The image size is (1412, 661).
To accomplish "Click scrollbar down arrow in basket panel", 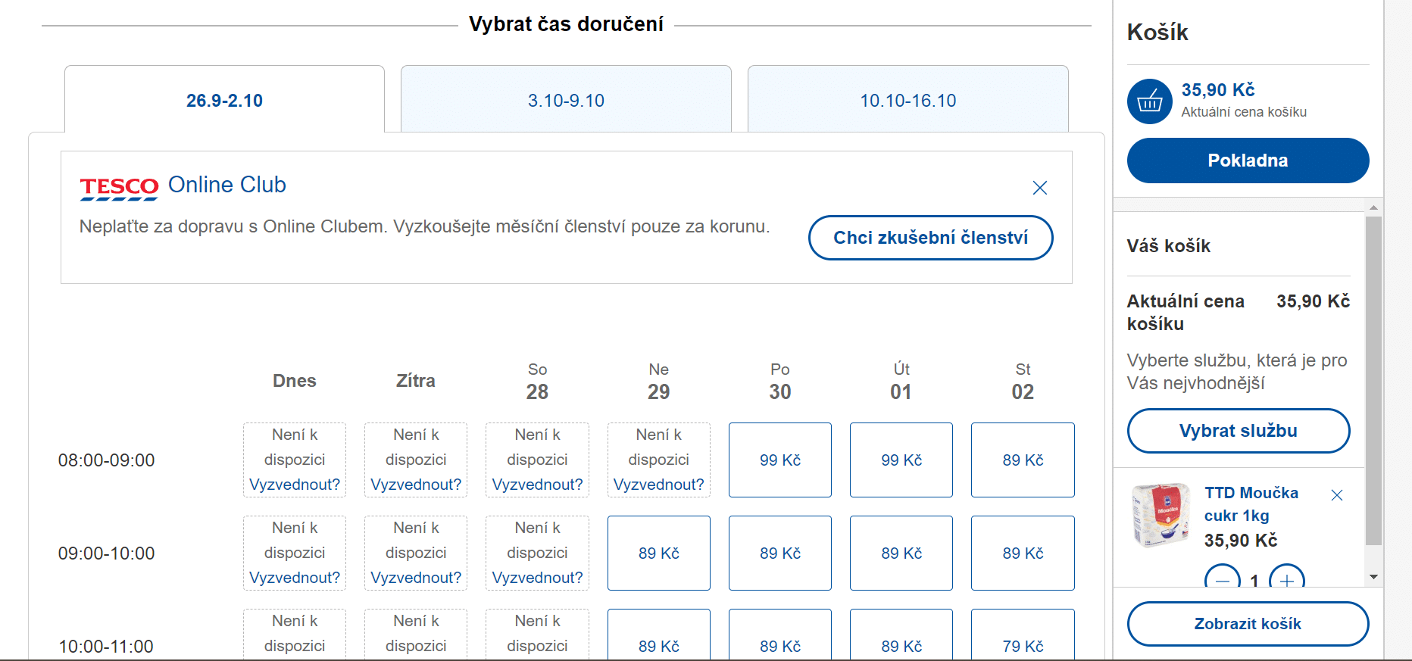I will pyautogui.click(x=1373, y=578).
